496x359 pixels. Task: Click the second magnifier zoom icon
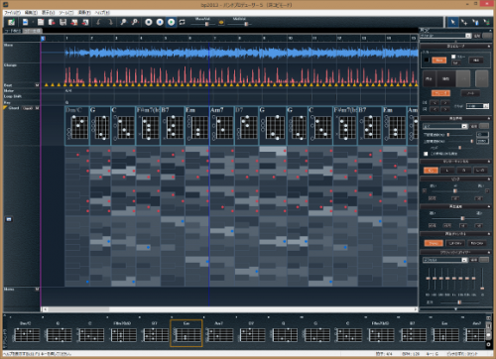tap(135, 22)
